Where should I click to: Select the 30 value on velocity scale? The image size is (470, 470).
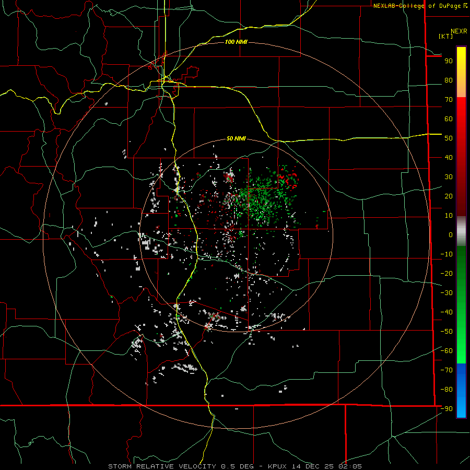449,177
